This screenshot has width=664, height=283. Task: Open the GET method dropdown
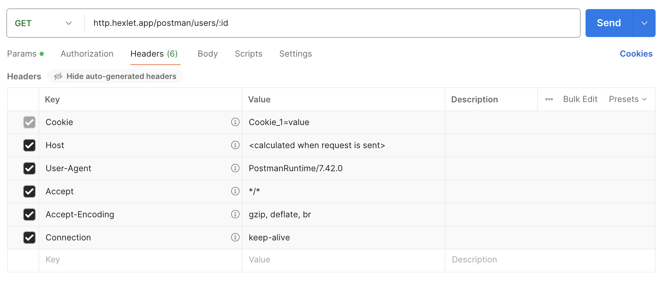[x=43, y=23]
